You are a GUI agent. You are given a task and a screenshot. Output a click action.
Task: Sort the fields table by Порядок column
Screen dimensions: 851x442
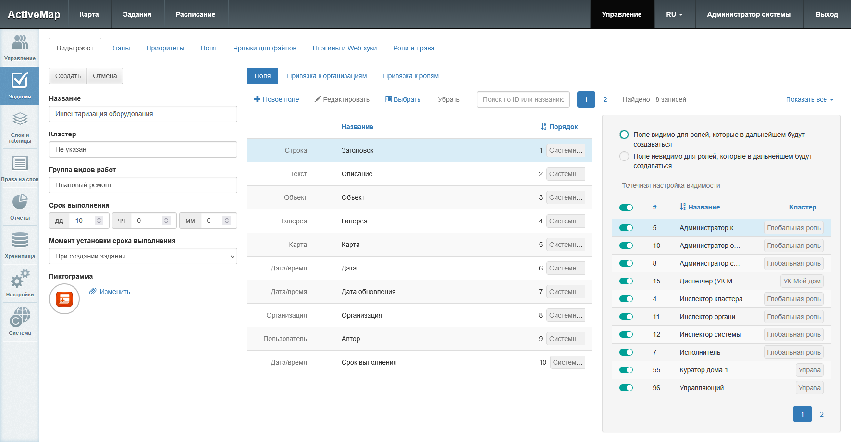559,127
